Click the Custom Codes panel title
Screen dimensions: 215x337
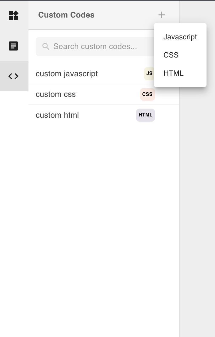(66, 15)
